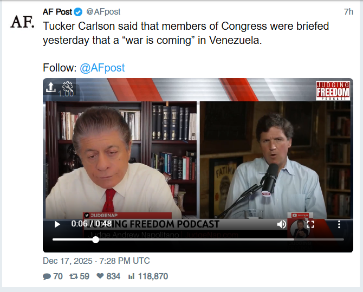
Task: Click the Judging Freedom logo in the video
Action: click(x=333, y=91)
